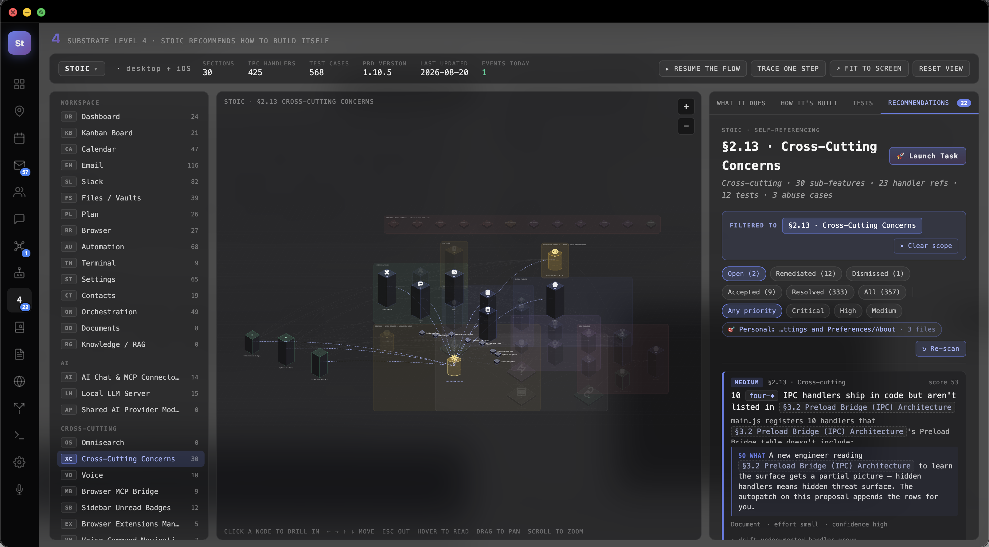The image size is (989, 547).
Task: Switch to the How It's Built tab
Action: 809,103
